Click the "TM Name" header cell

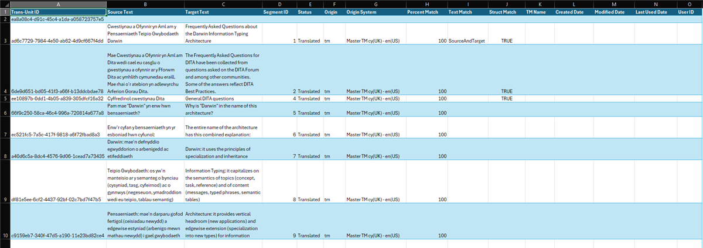click(x=538, y=12)
